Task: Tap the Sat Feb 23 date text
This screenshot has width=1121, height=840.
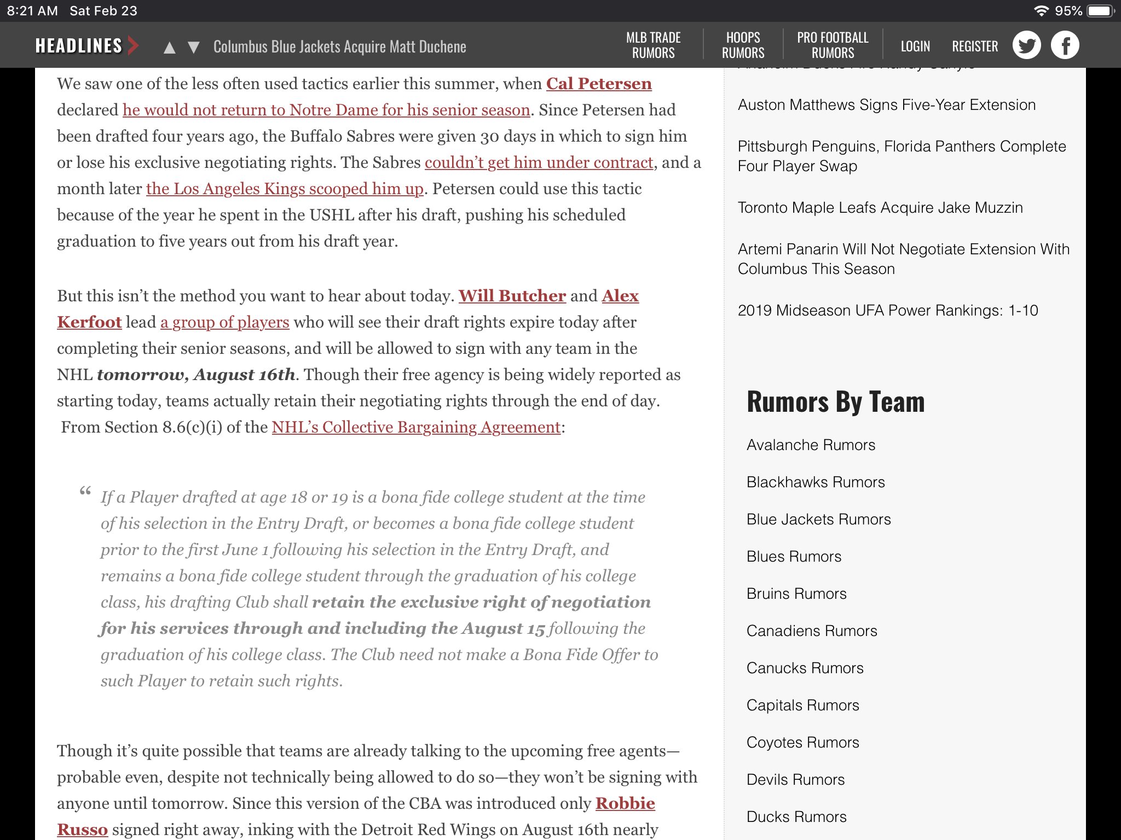Action: pyautogui.click(x=103, y=11)
